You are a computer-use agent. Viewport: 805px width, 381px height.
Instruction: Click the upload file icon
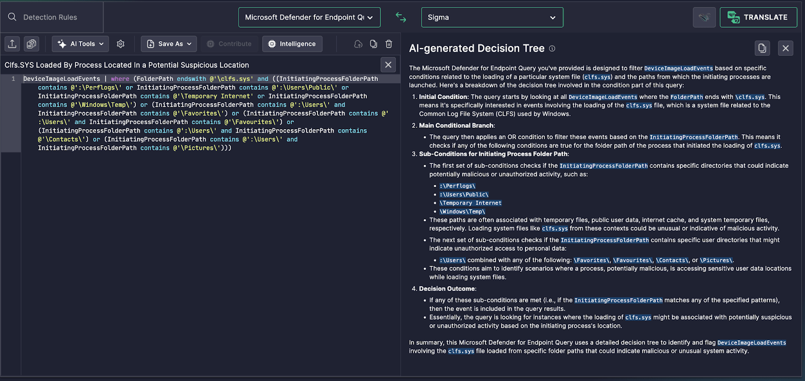coord(13,44)
